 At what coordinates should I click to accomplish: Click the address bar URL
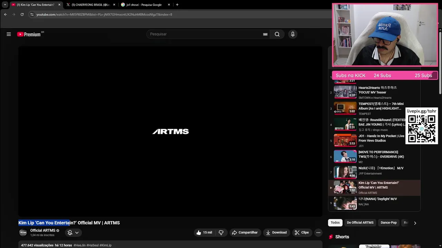tap(104, 14)
